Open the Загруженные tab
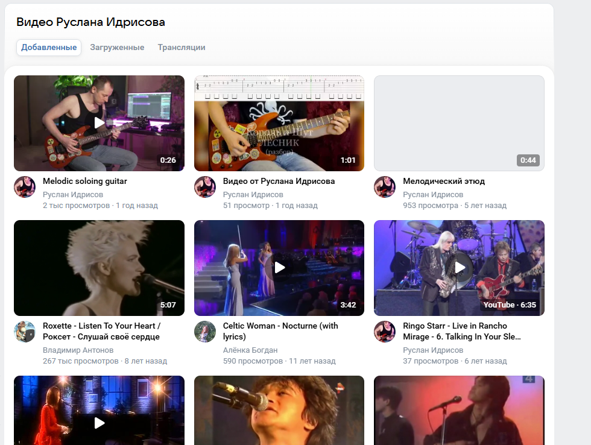 (x=117, y=48)
